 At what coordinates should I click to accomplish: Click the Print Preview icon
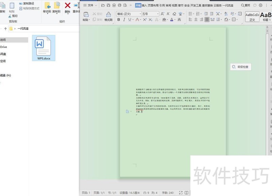[x=125, y=5]
